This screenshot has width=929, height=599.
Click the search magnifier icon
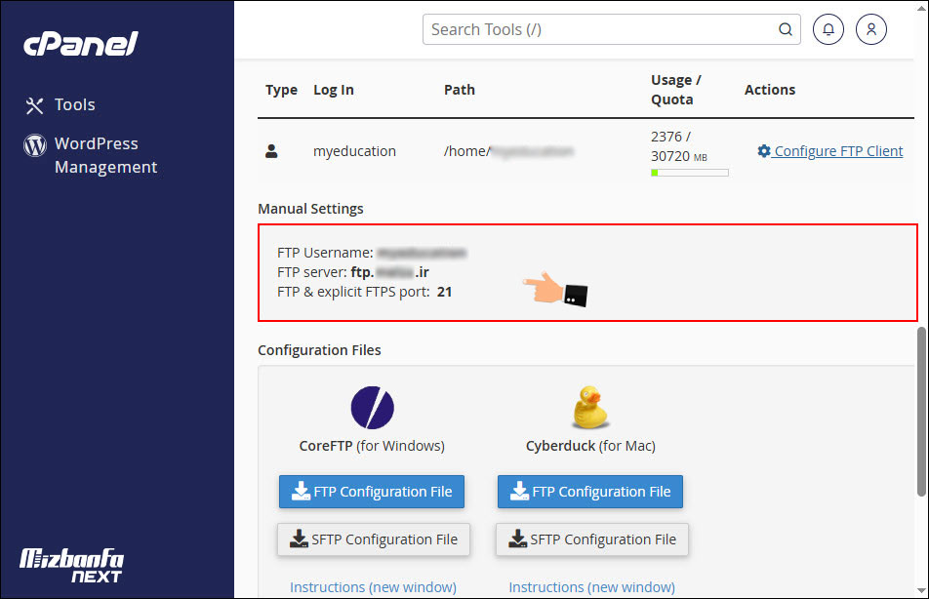[786, 29]
